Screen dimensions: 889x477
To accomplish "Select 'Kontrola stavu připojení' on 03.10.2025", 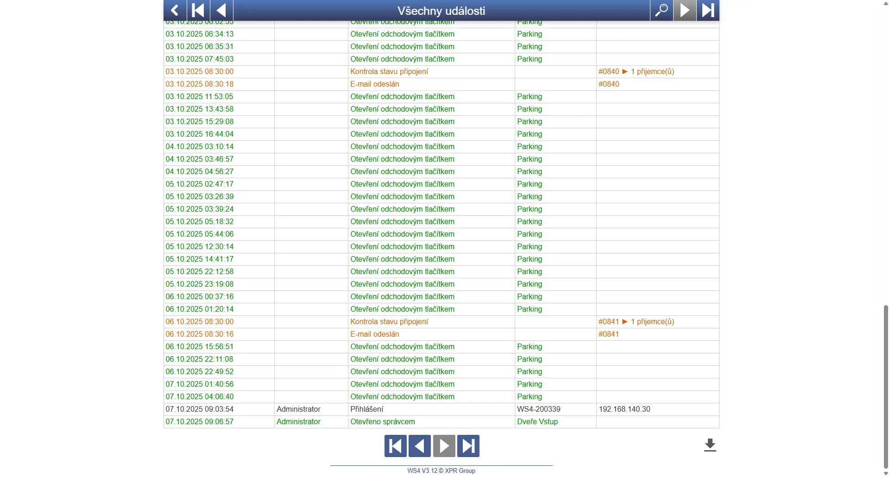I will pos(389,72).
